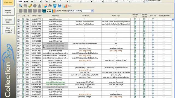
Task: Select ResourceBundle$CacheKey in row 207
Action: pos(85,53)
